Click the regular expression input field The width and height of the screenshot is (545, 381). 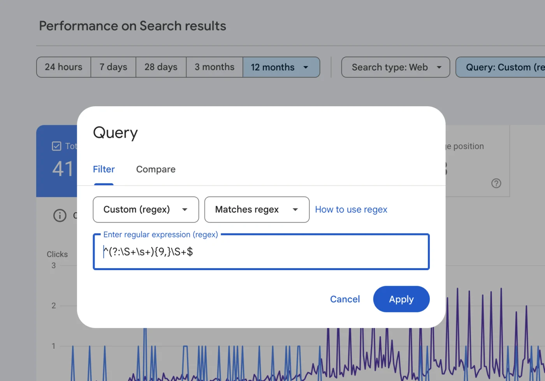pyautogui.click(x=261, y=252)
